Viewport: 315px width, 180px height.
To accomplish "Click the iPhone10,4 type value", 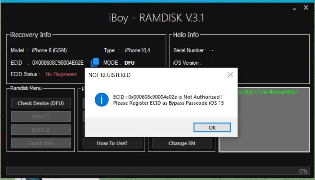I will [138, 50].
